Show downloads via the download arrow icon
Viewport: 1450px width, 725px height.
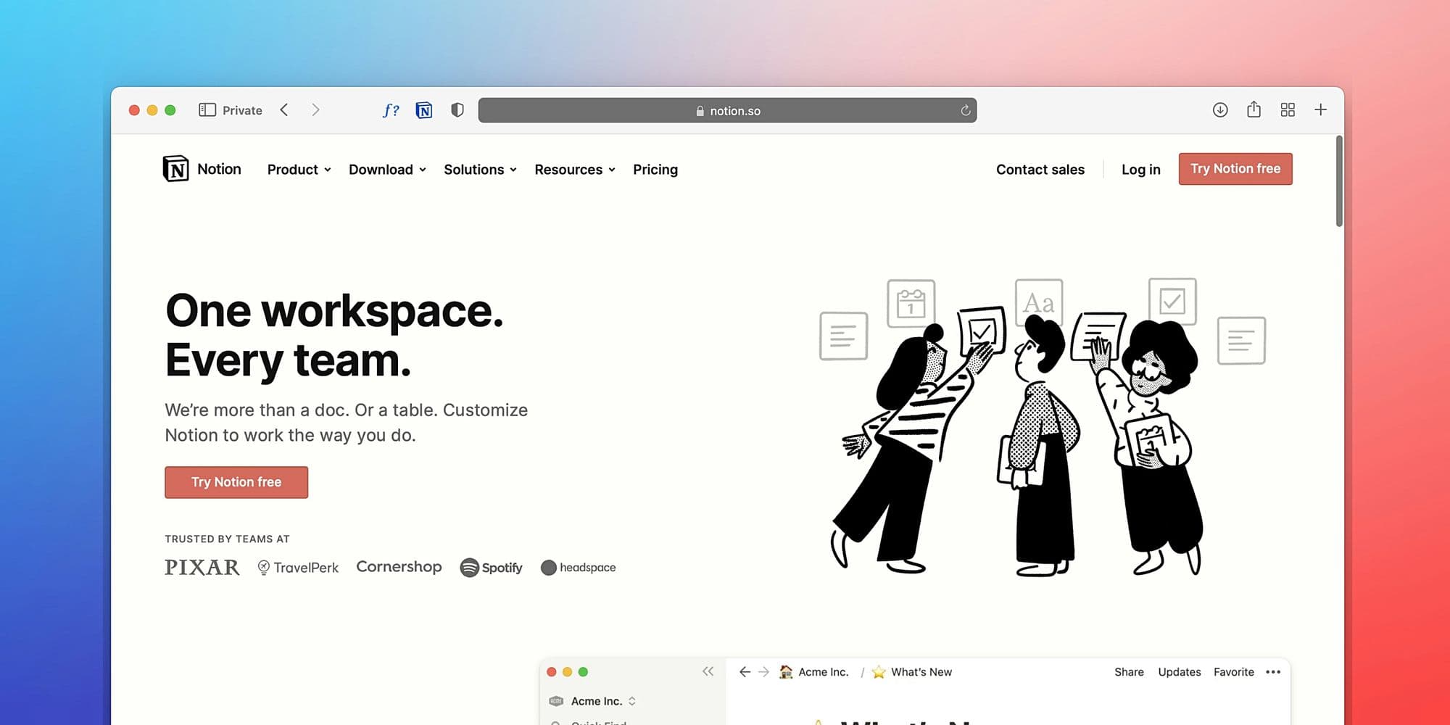point(1220,110)
